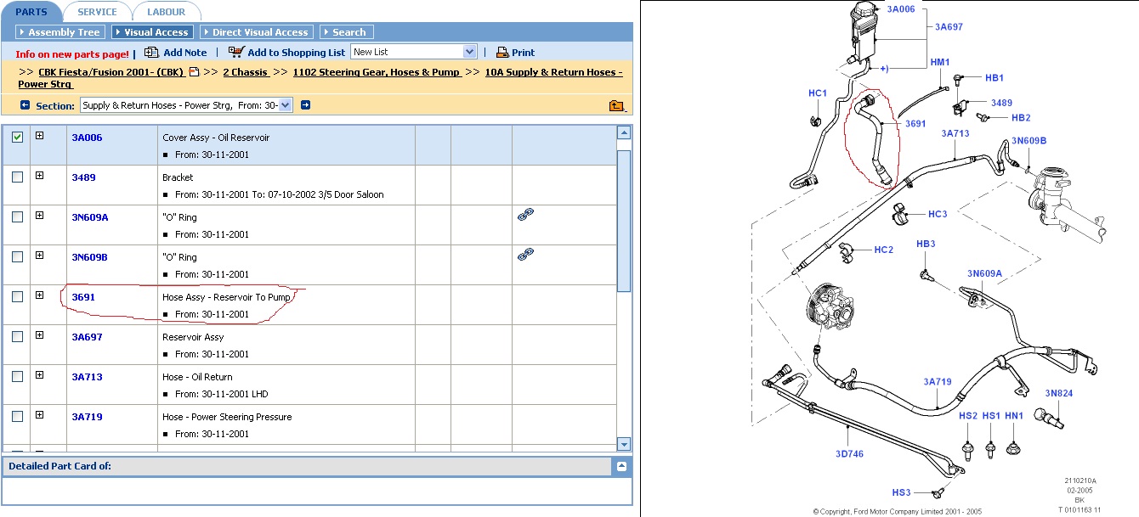
Task: Click the chain link icon for 3N609B
Action: click(524, 254)
